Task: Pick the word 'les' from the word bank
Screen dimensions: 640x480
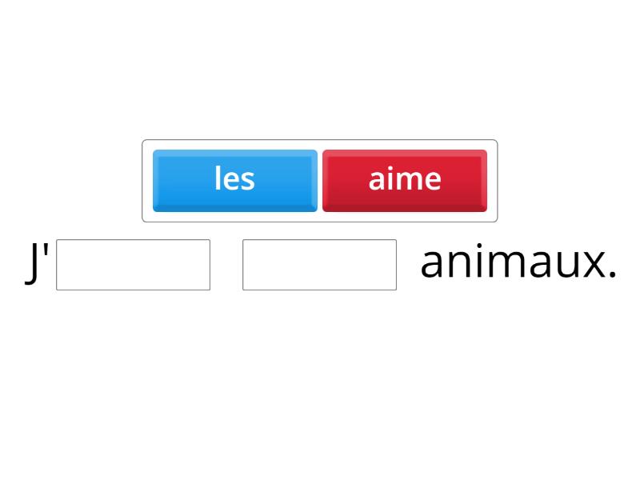Action: coord(234,179)
